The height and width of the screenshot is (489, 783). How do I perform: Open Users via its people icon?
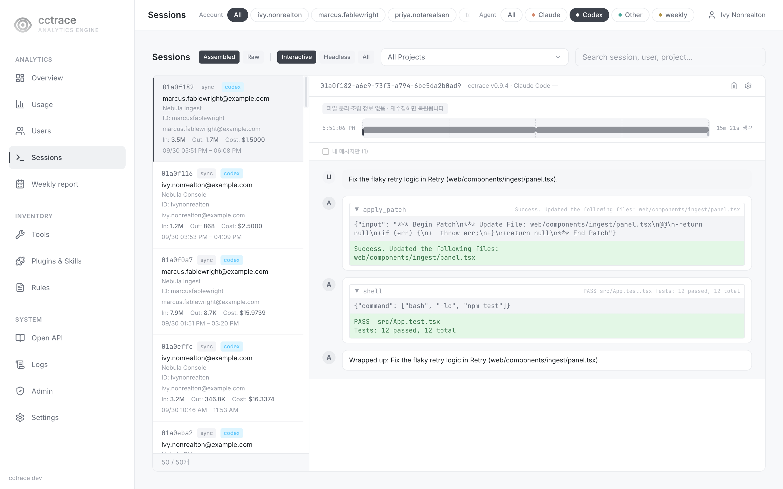pyautogui.click(x=20, y=131)
